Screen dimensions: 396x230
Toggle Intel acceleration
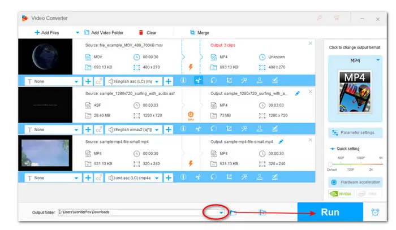pos(369,194)
